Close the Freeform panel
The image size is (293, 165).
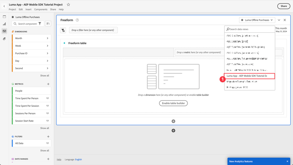pyautogui.click(x=285, y=20)
